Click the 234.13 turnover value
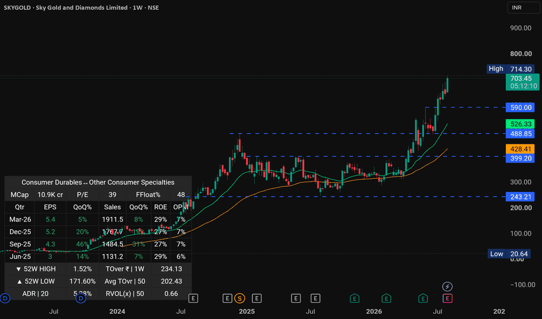Screen dimensions: 542x319 (171, 269)
